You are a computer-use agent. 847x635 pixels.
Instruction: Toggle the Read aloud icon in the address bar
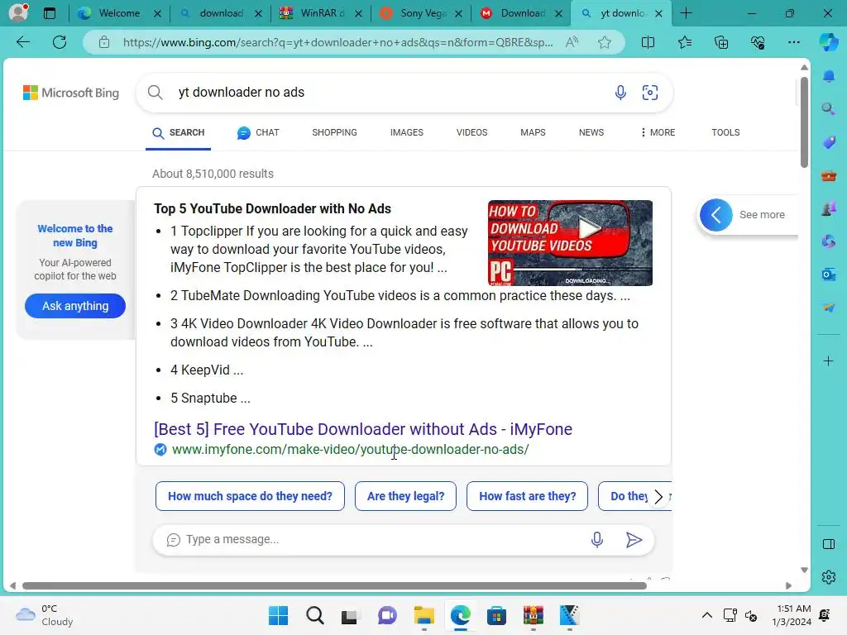click(572, 42)
